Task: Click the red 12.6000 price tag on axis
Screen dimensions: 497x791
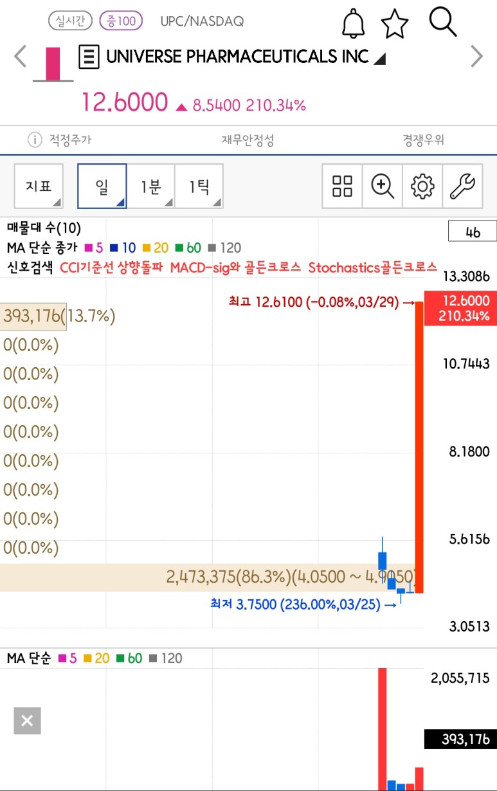Action: pyautogui.click(x=460, y=308)
